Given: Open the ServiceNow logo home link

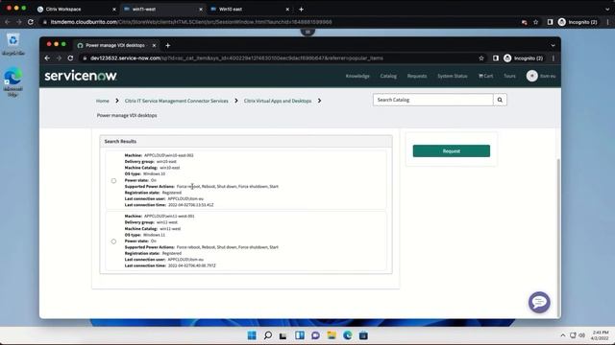Looking at the screenshot, I should coord(81,76).
